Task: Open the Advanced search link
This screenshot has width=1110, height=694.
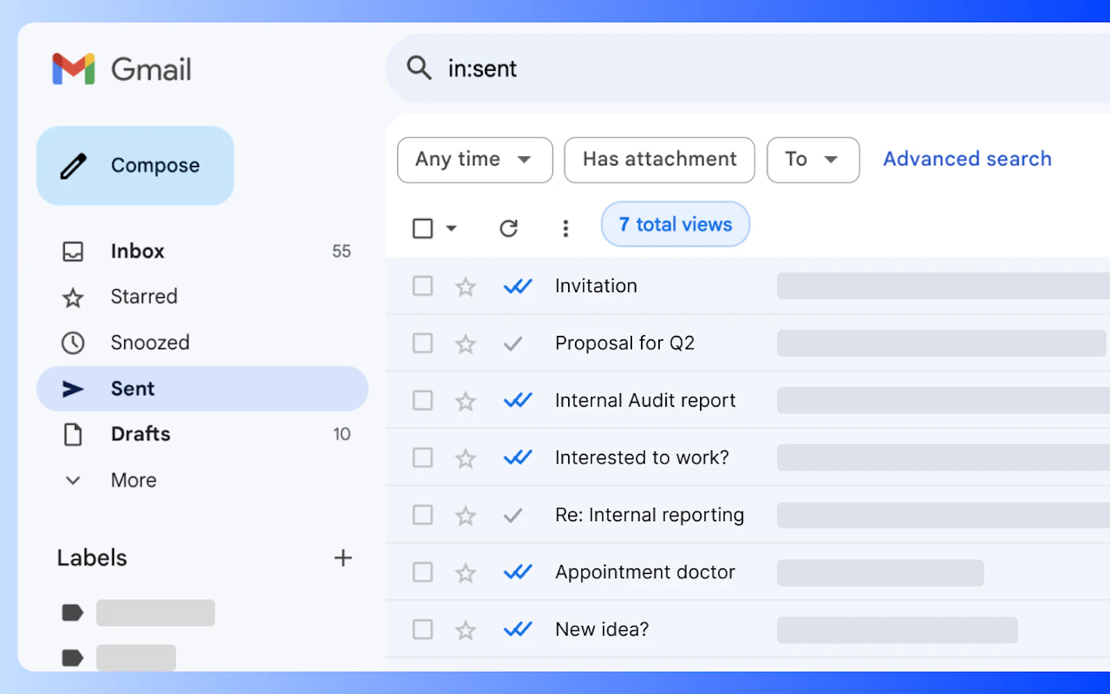Action: coord(967,159)
